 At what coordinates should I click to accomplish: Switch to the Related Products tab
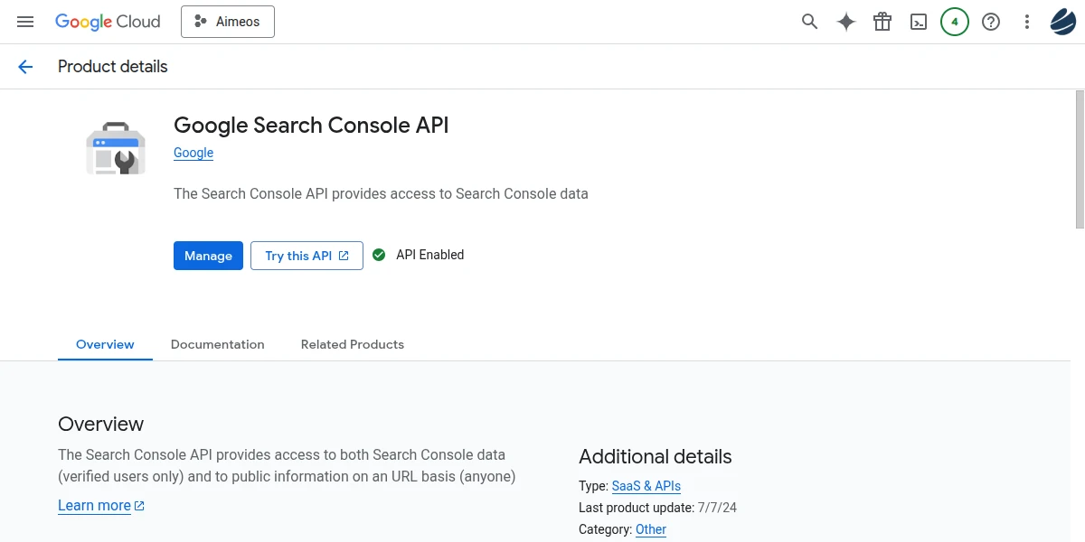[352, 344]
